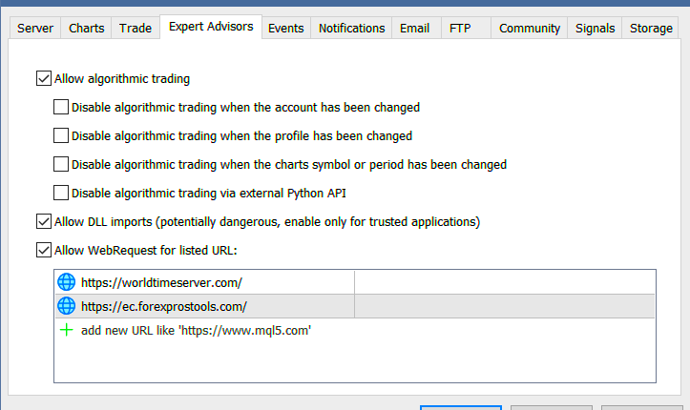This screenshot has height=410, width=690.
Task: Select the https://worldtimeserver.com/ URL entry
Action: pos(162,282)
